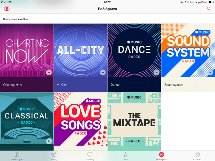Open the Sound System Radio artwork
Screen dimensions: 215x161
coord(188,50)
